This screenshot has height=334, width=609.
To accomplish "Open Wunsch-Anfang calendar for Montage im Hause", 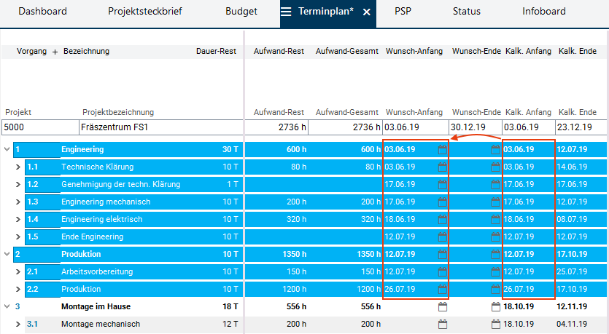I will coord(441,307).
